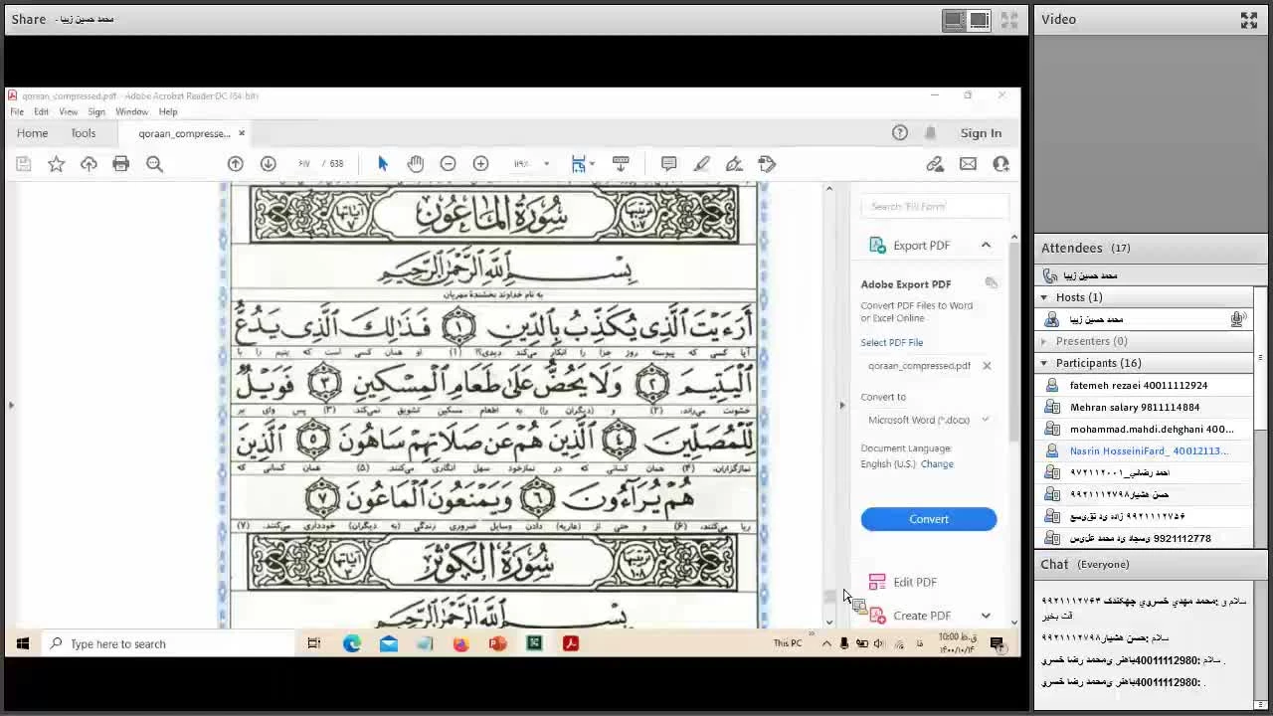The height and width of the screenshot is (716, 1273).
Task: Go to next page arrow
Action: [268, 164]
